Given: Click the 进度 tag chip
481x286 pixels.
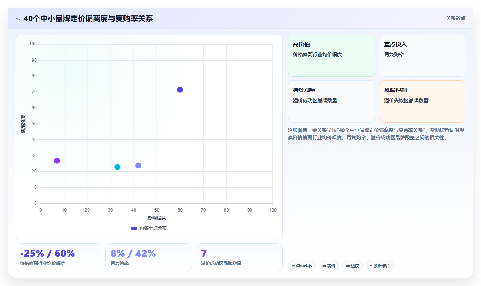Looking at the screenshot, I should [352, 266].
